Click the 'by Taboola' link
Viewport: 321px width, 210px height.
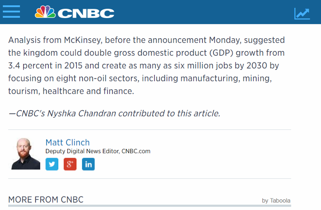click(x=276, y=201)
